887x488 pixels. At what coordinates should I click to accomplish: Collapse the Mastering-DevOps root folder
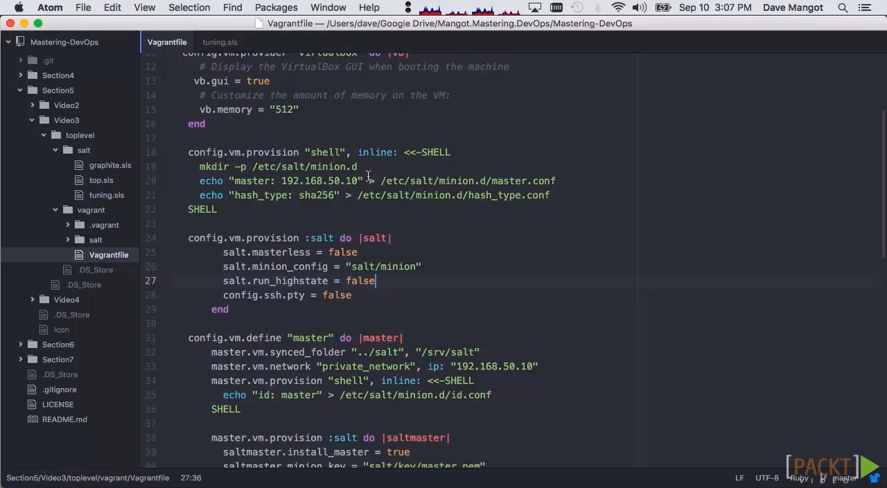pos(8,42)
